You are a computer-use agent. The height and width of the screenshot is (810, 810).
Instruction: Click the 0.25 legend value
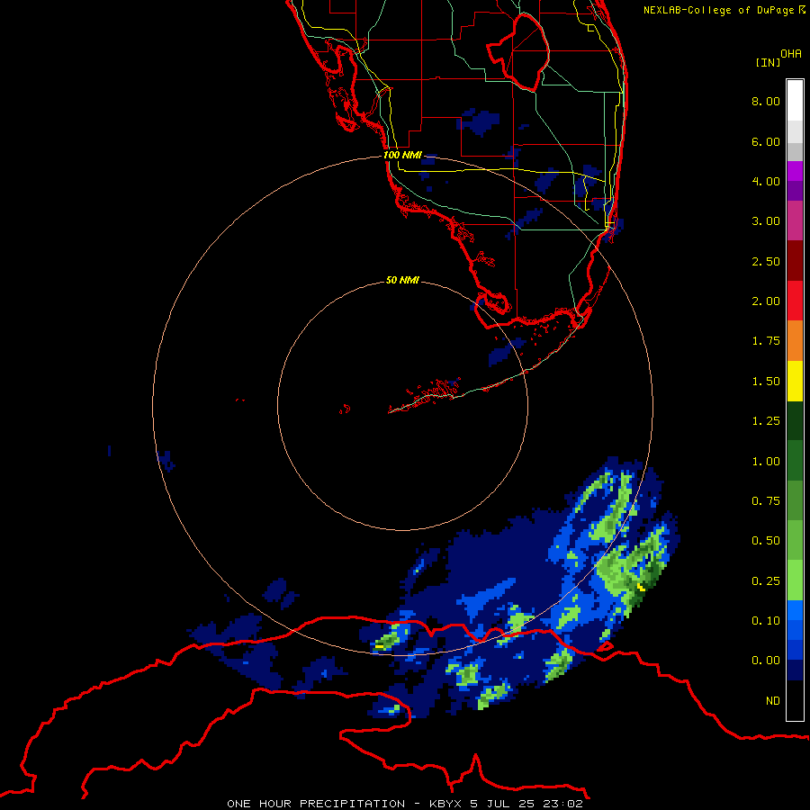766,581
